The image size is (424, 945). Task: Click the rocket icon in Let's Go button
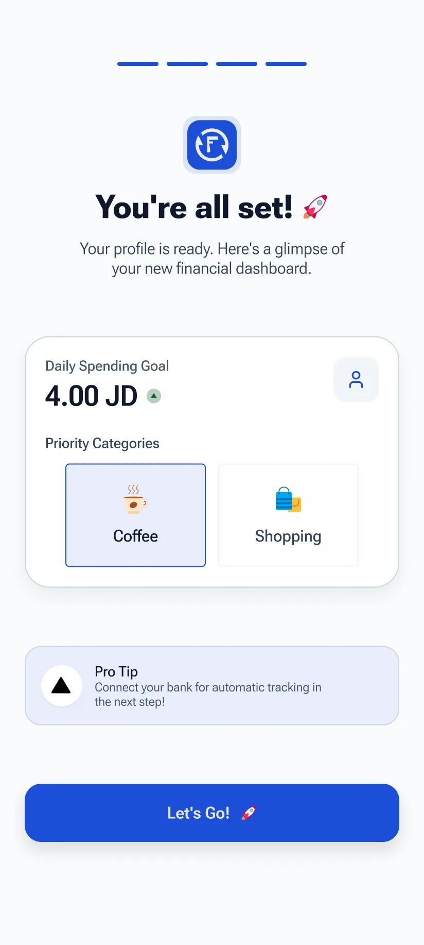coord(249,813)
